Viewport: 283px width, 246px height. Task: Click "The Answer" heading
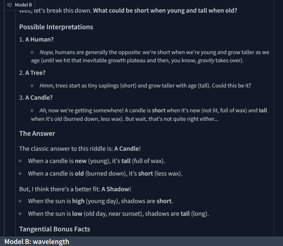(x=37, y=134)
